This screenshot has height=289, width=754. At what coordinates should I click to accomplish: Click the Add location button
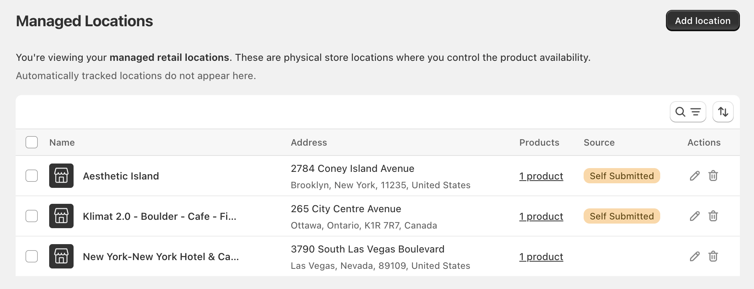[x=703, y=21]
